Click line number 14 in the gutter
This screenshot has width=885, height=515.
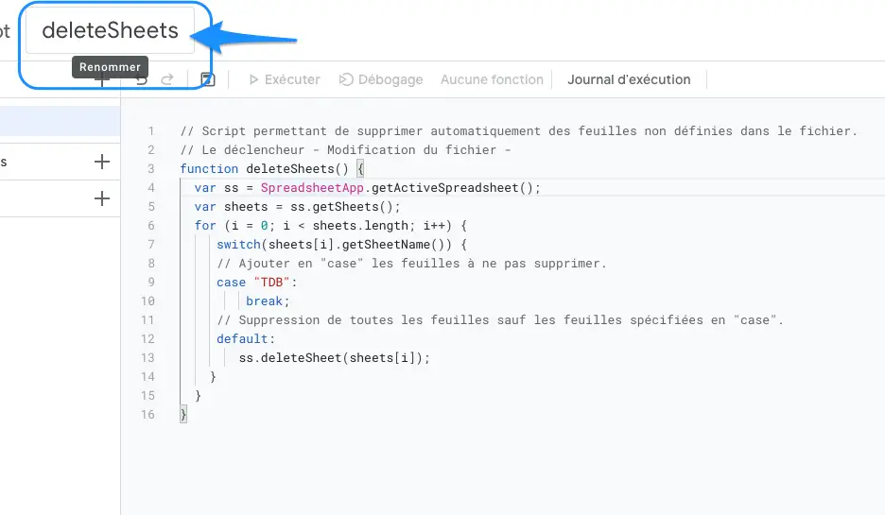coord(147,377)
